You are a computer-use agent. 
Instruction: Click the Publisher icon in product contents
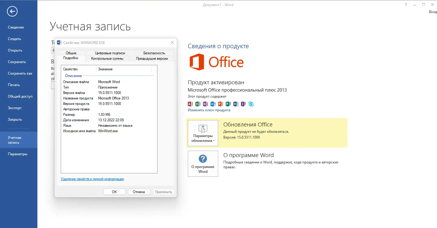[x=228, y=104]
